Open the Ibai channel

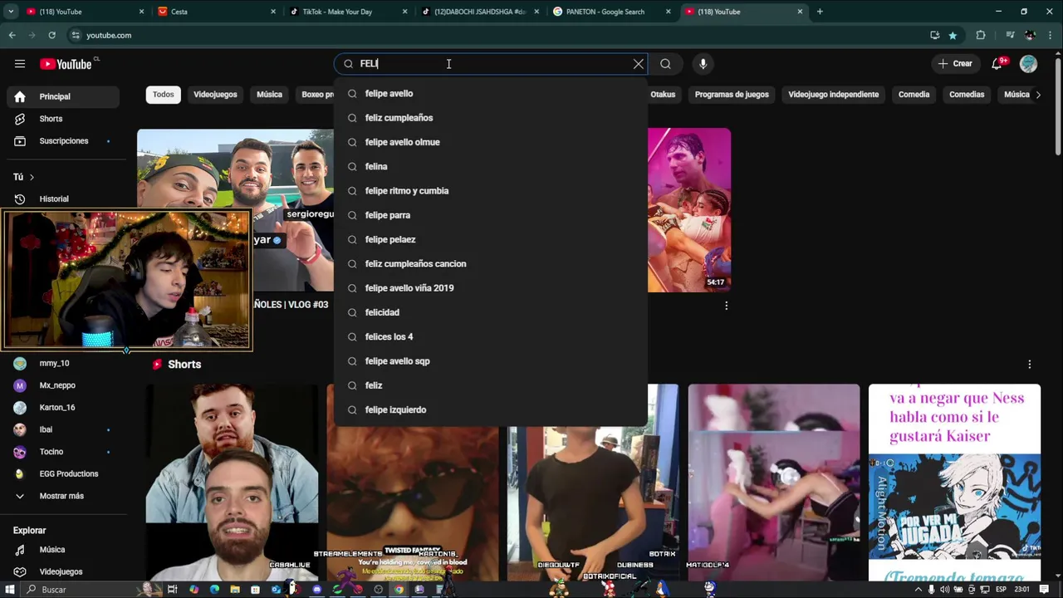[63, 429]
